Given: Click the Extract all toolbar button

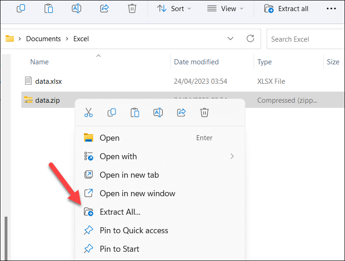Looking at the screenshot, I should [x=286, y=9].
